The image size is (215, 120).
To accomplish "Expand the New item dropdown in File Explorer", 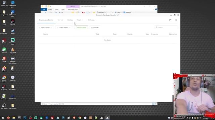I will [x=101, y=12].
